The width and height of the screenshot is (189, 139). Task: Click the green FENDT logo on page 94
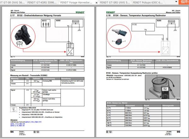click(80, 12)
